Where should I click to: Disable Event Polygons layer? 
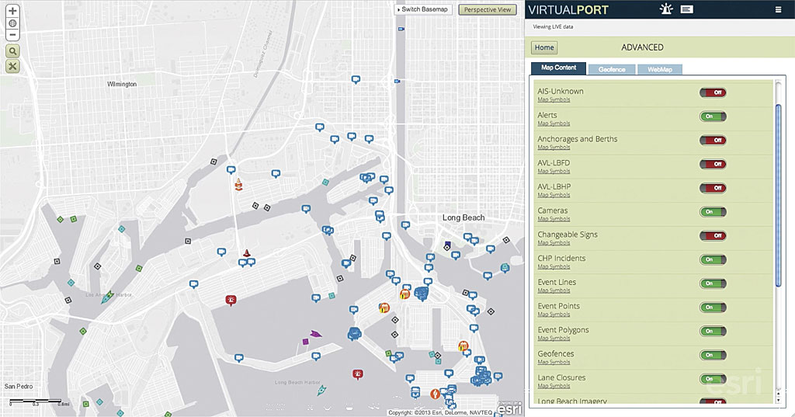[713, 331]
